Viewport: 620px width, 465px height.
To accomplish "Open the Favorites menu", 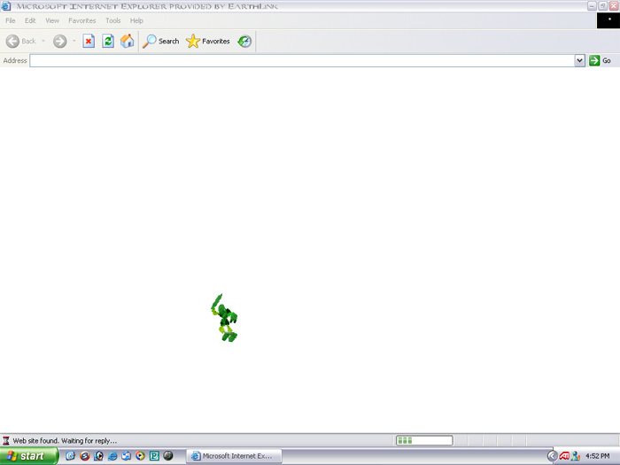I will pyautogui.click(x=81, y=20).
